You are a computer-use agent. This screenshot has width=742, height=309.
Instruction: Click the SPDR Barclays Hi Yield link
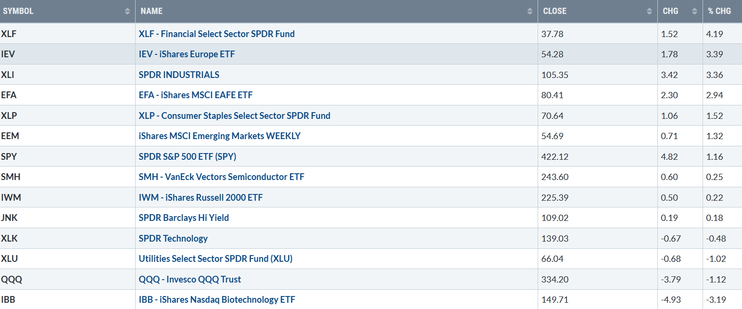[x=184, y=218]
